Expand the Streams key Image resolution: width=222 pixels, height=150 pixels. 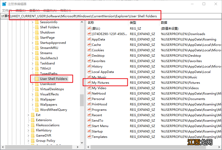[x=32, y=53]
